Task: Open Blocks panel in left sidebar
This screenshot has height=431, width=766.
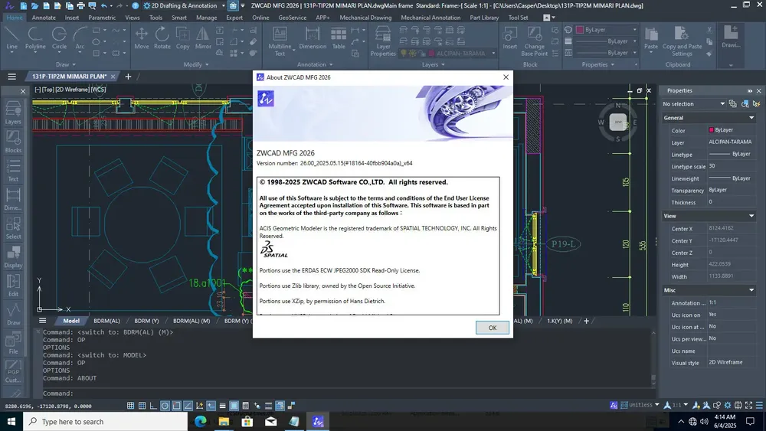Action: (13, 142)
